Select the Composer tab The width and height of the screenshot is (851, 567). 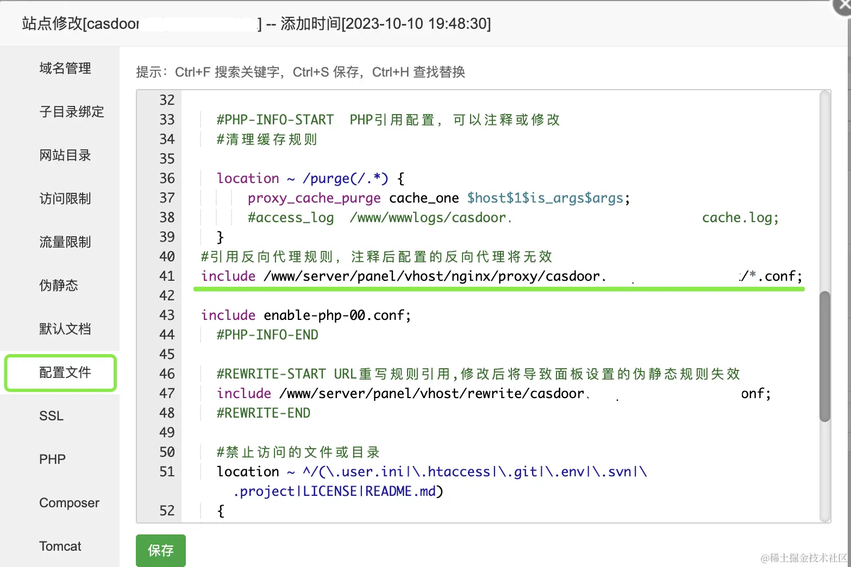69,503
